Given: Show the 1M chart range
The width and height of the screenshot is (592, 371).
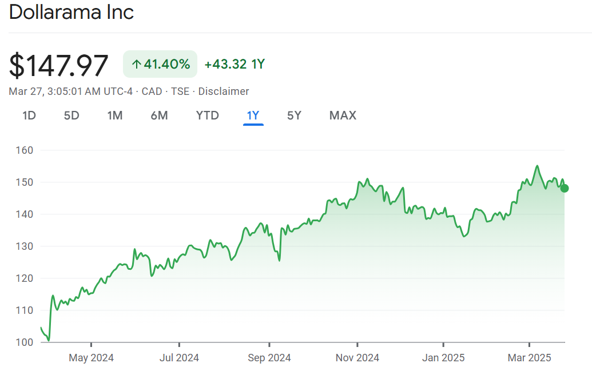Looking at the screenshot, I should click(x=115, y=115).
